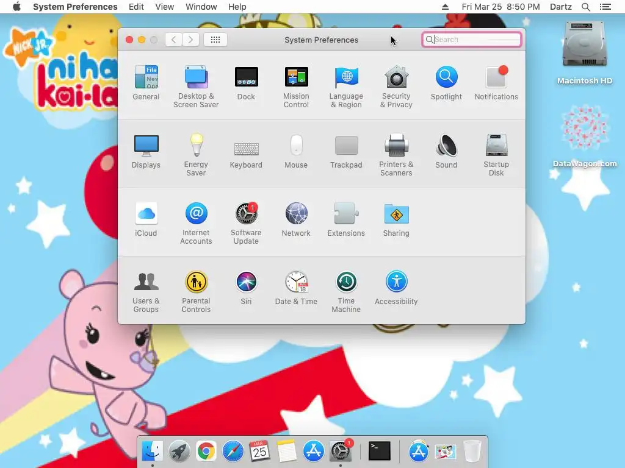Image resolution: width=625 pixels, height=468 pixels.
Task: Open Displays preferences
Action: click(x=146, y=151)
